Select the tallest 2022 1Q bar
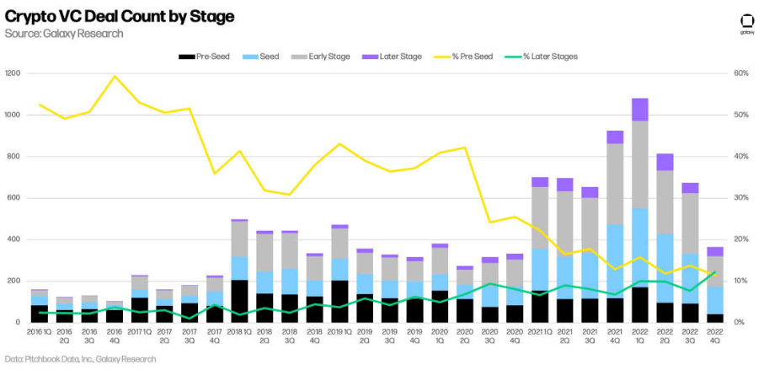This screenshot has width=764, height=370. click(640, 211)
